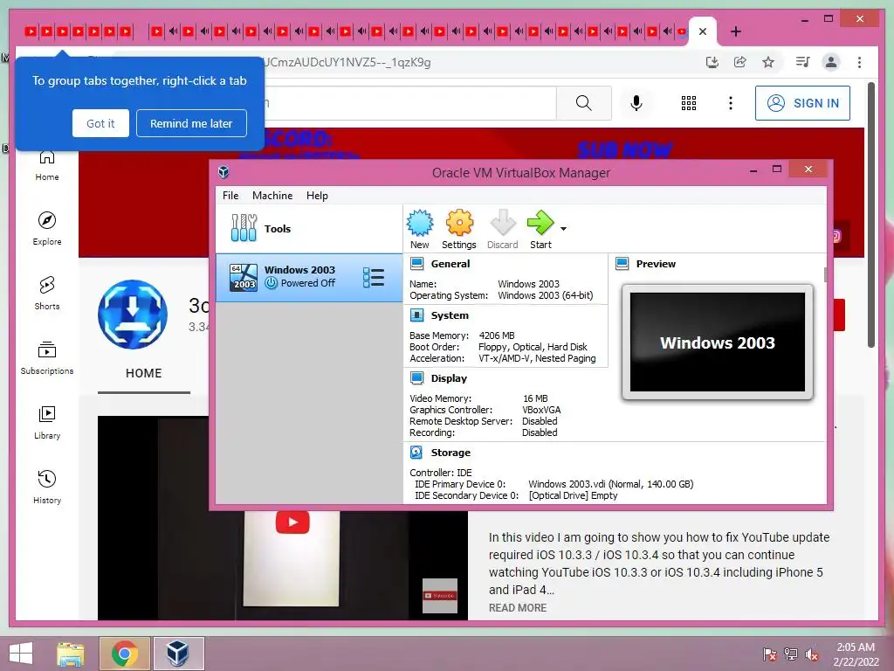Screen dimensions: 894x671
Task: Open File Explorer from the taskbar
Action: (x=70, y=654)
